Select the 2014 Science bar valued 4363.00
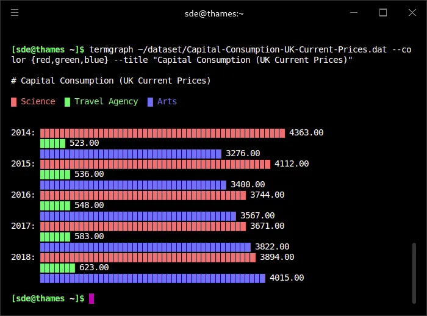Screen dimensions: 427x316 pos(163,133)
